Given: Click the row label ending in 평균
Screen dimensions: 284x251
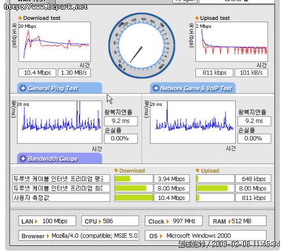Looking at the screenshot, I should coord(61,179).
